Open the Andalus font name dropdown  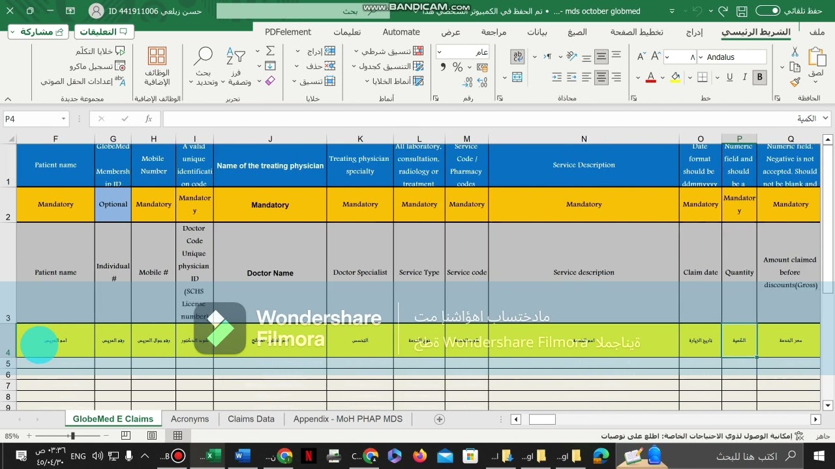coord(701,57)
